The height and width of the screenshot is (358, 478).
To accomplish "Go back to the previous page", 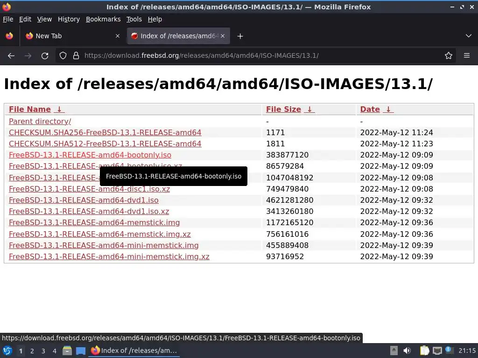I will pyautogui.click(x=11, y=56).
